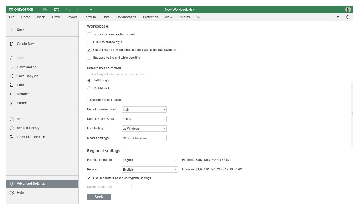Click the open file location icon at top right
This screenshot has height=210, width=359.
pyautogui.click(x=337, y=17)
